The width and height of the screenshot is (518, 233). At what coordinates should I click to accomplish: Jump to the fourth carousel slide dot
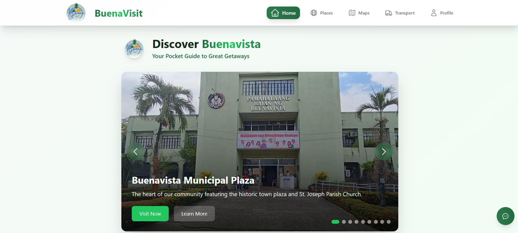[x=356, y=222]
